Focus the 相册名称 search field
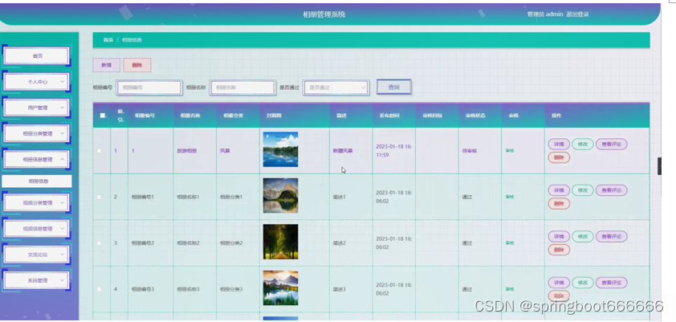The height and width of the screenshot is (322, 676). [x=242, y=88]
